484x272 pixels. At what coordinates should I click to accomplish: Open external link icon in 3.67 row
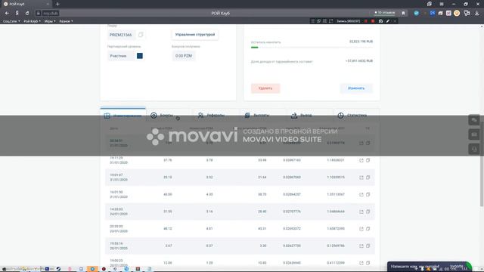(x=361, y=246)
